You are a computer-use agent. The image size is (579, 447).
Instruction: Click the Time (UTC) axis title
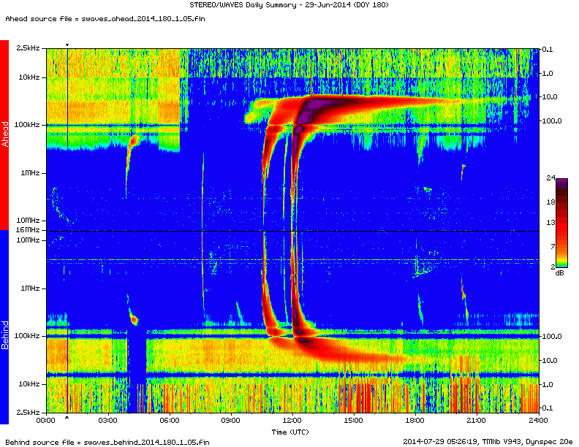point(290,432)
